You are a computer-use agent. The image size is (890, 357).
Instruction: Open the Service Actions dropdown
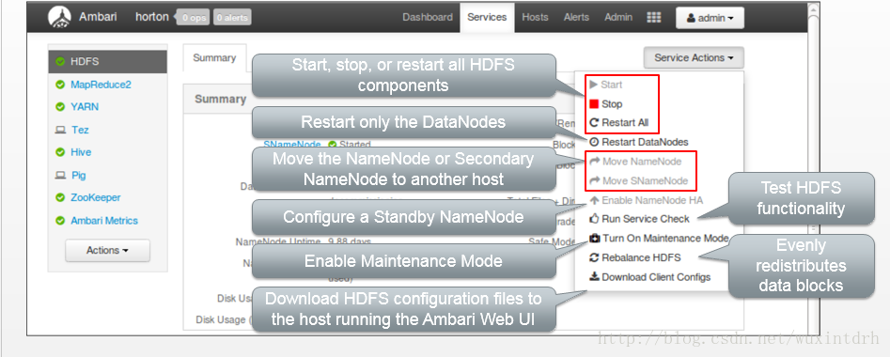(693, 58)
